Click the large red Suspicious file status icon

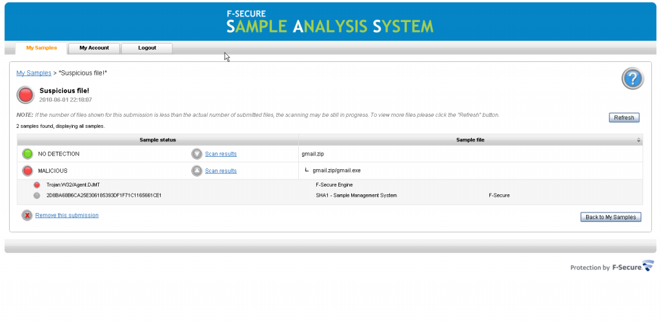[25, 95]
